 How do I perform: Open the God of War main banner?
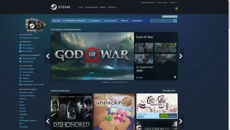pos(93,56)
